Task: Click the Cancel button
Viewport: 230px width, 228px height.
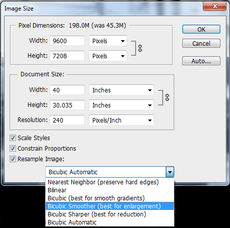Action: coord(201,44)
